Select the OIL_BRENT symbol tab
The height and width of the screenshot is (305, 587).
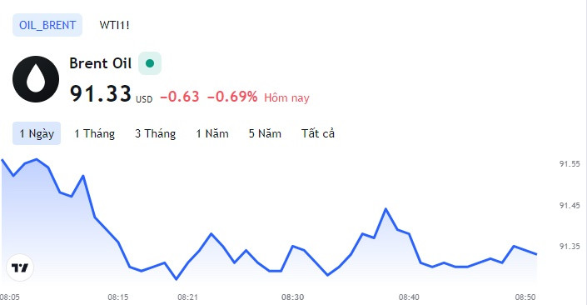pos(47,25)
